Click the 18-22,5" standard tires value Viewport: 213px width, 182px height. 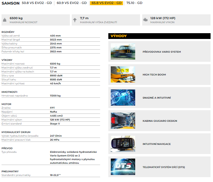point(55,175)
